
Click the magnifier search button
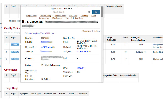pyautogui.click(x=96, y=12)
